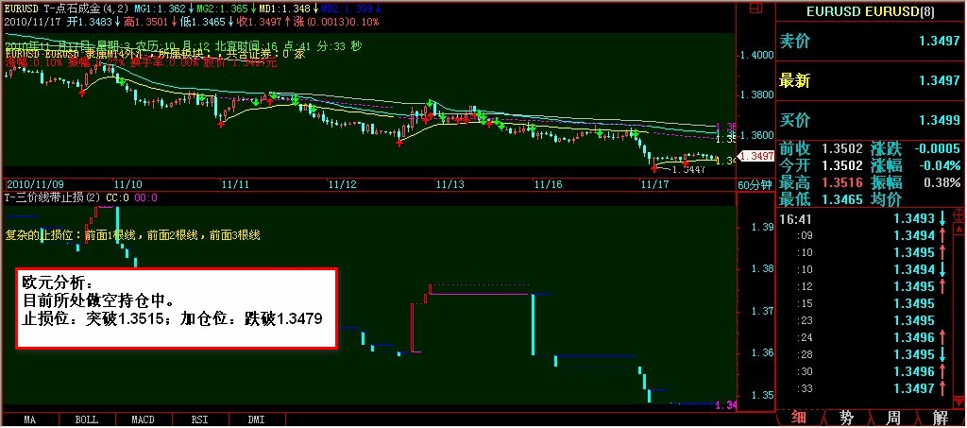Click the :30 tick row

[865, 371]
